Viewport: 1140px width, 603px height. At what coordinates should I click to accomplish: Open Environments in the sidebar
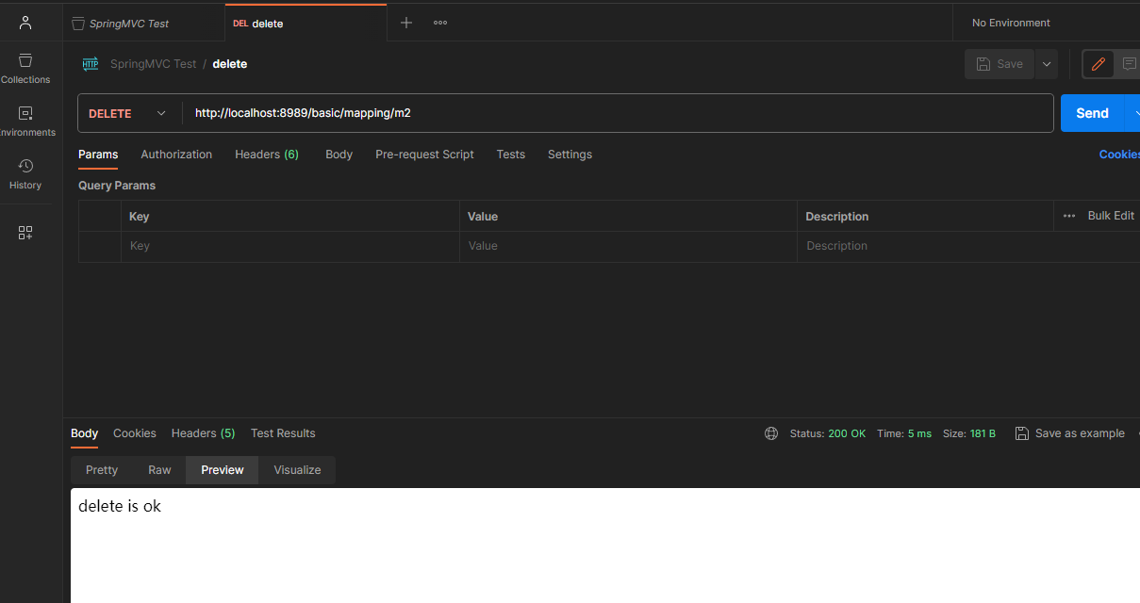point(25,122)
